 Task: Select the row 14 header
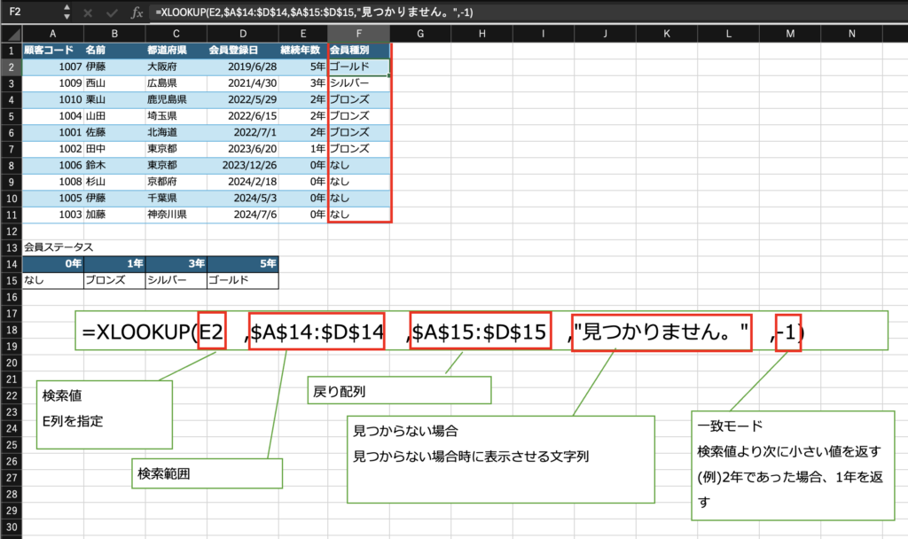tap(11, 264)
